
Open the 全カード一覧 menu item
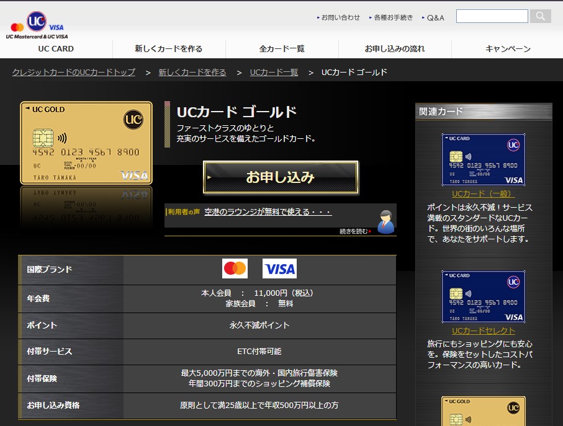282,48
